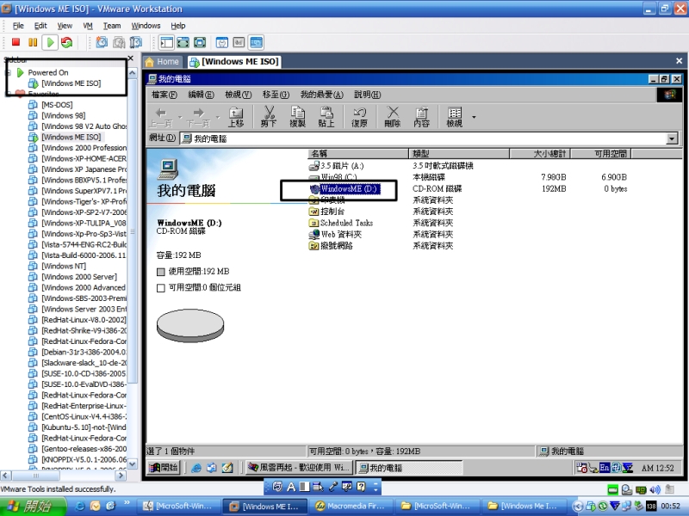
Task: Click the En language indicator in guest tray
Action: click(x=605, y=468)
